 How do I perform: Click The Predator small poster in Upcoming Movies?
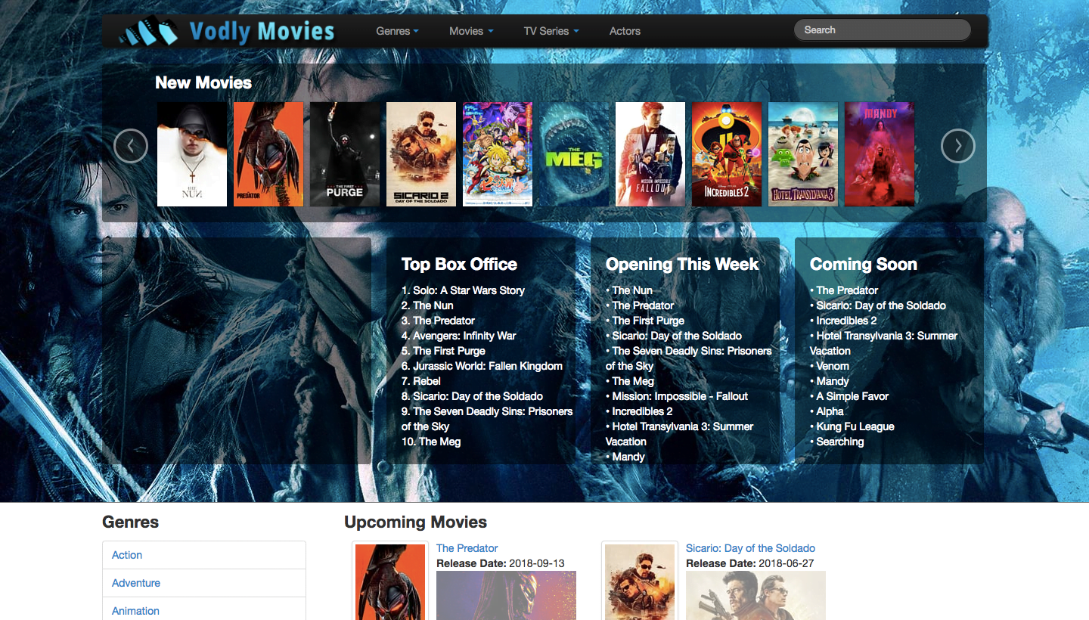click(390, 582)
